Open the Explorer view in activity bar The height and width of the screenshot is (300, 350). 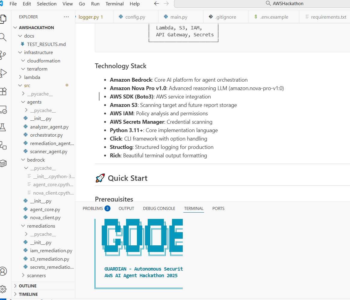[3, 19]
